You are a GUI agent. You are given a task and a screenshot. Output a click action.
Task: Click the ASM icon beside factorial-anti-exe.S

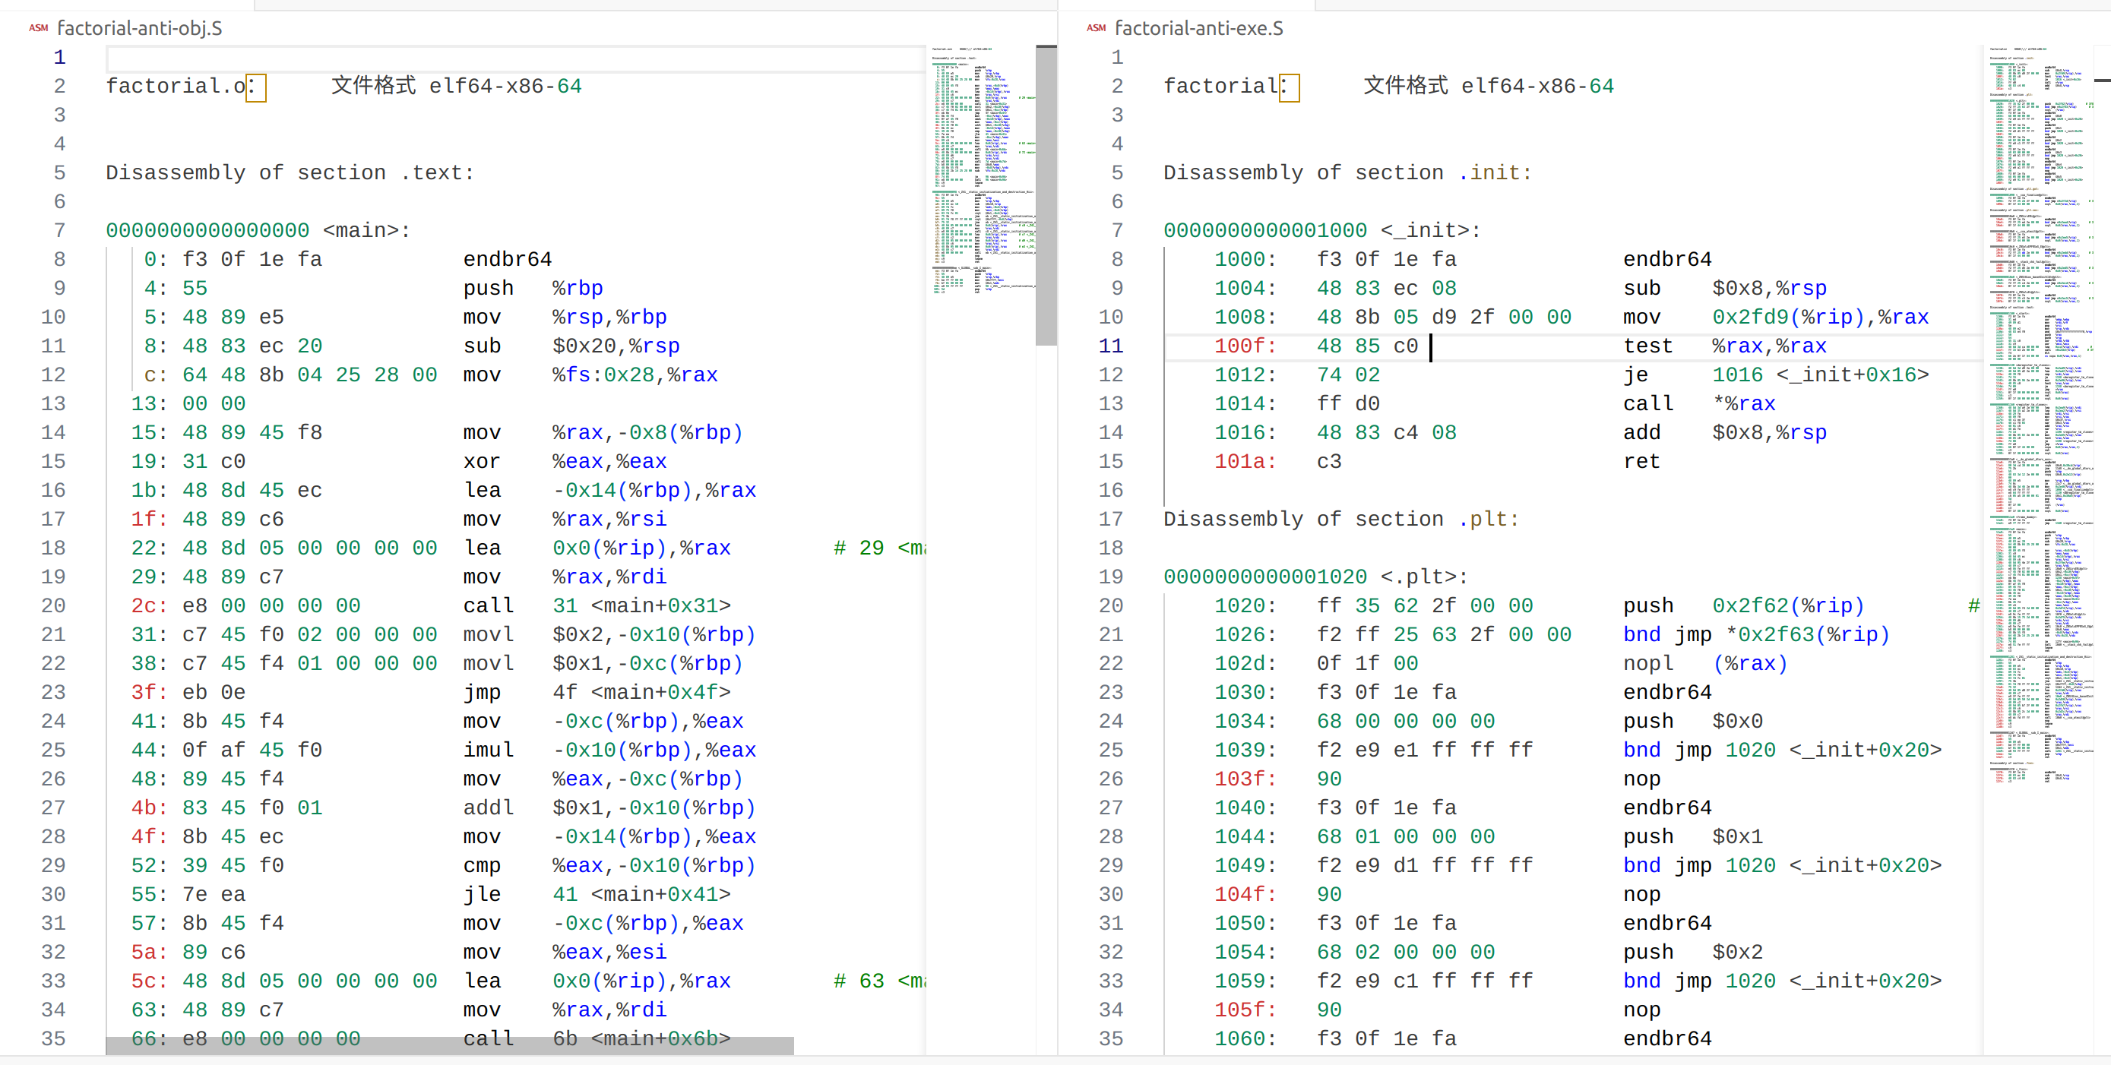pyautogui.click(x=1096, y=28)
